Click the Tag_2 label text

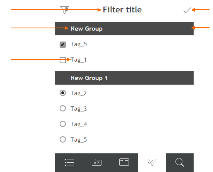(x=79, y=93)
